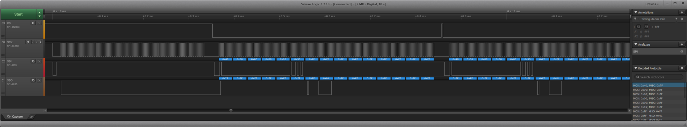Collapse the Decoded Protocols panel
Screen dimensions: 687x127
(x=636, y=68)
